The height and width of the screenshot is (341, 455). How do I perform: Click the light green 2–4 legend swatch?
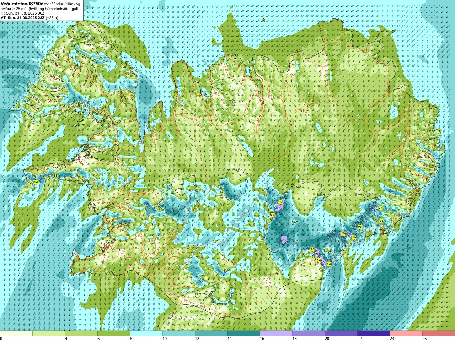tap(49, 334)
